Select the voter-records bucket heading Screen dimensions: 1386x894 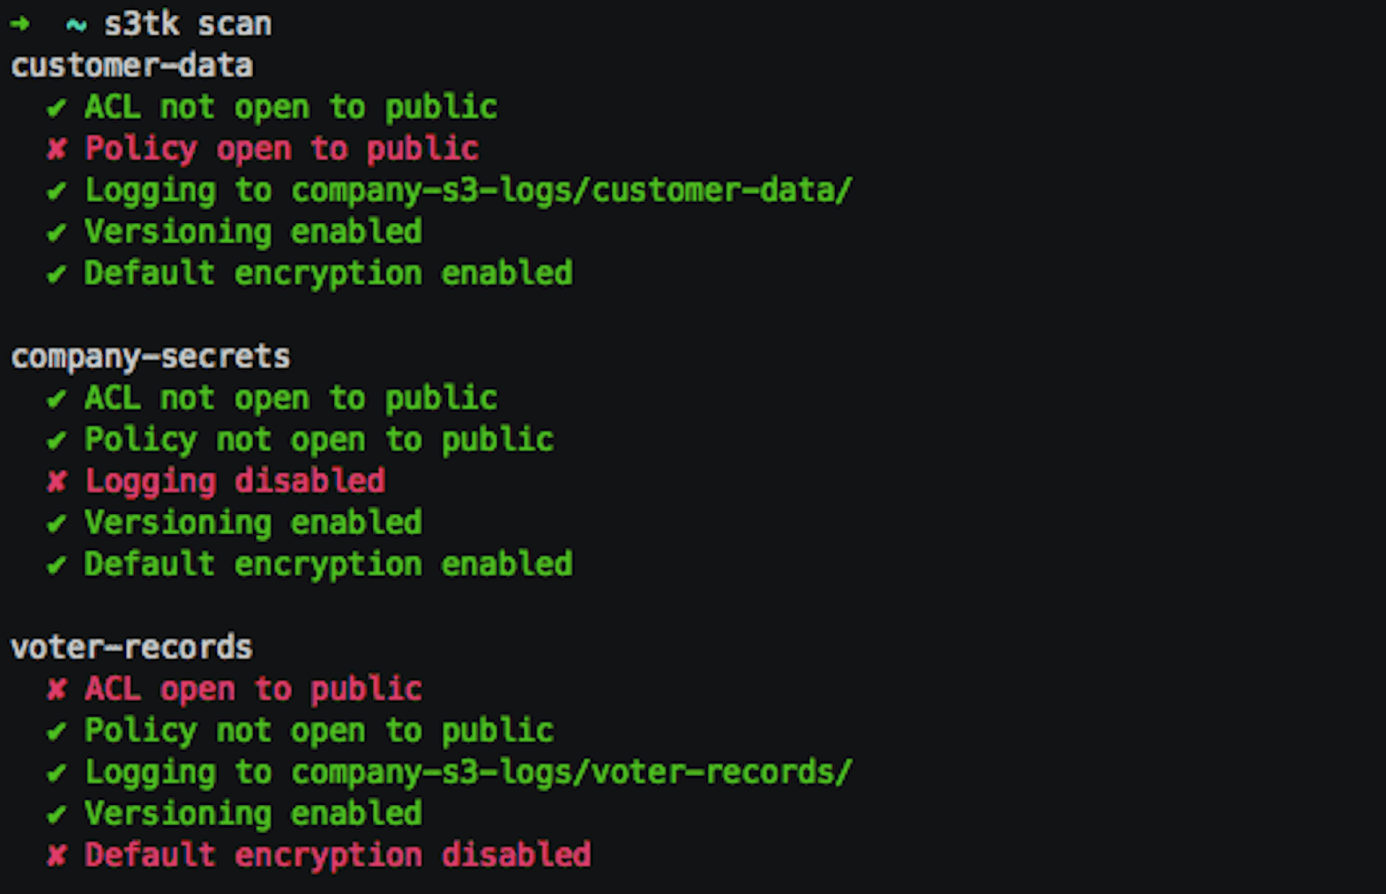point(132,647)
